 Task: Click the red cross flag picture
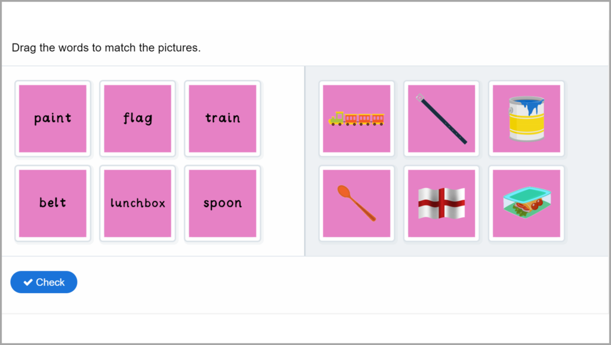(441, 203)
